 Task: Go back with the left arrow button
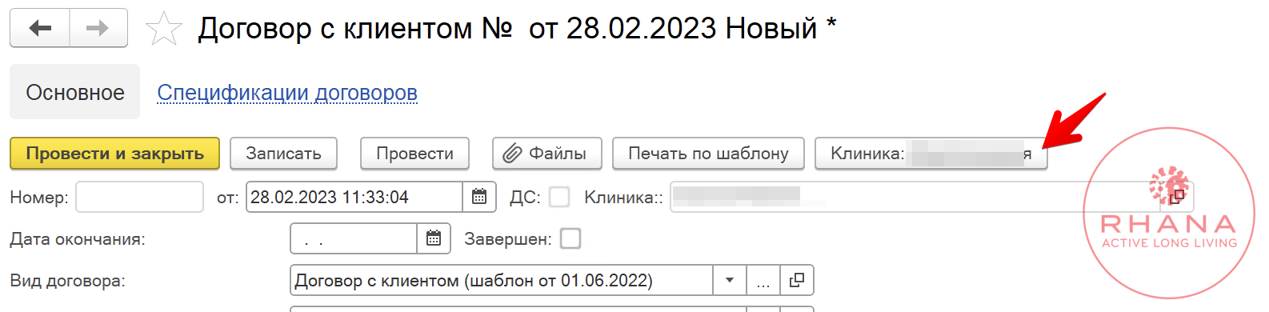tap(40, 28)
